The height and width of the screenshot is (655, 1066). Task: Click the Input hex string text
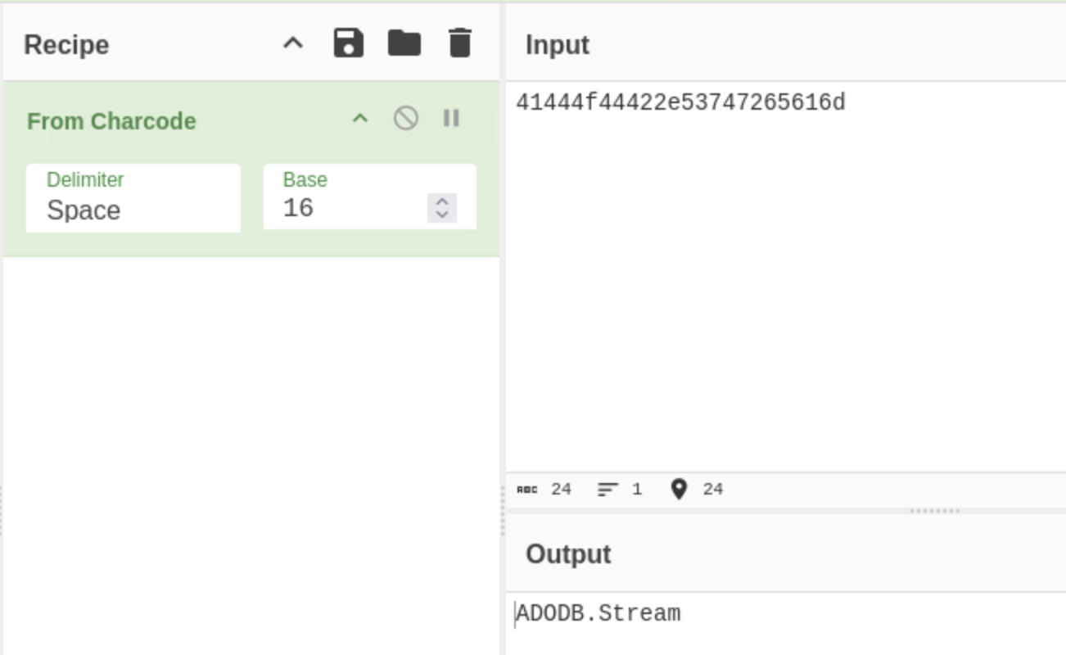(680, 103)
